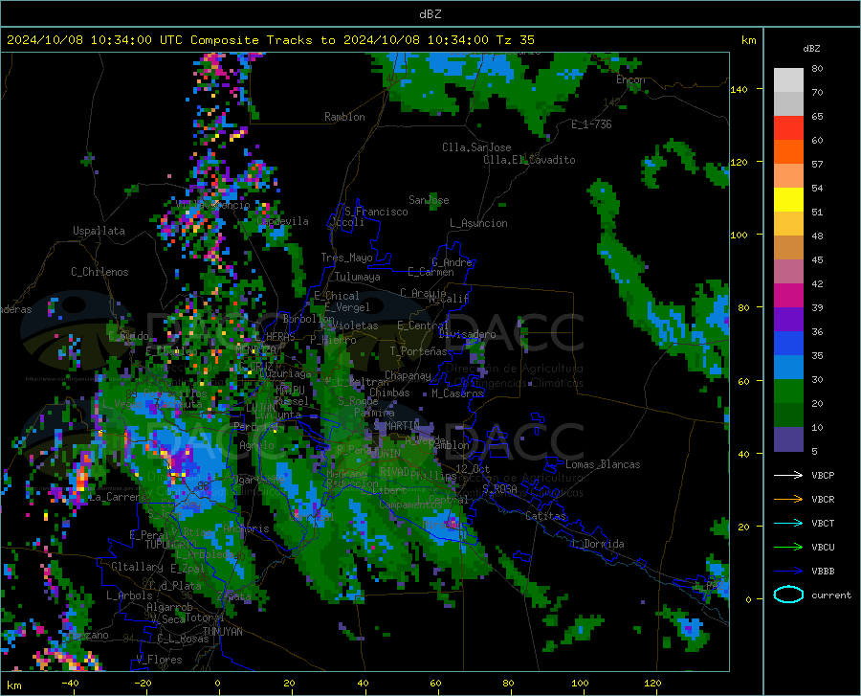Click the white VBCP arrow legend icon
This screenshot has width=861, height=696.
point(788,475)
